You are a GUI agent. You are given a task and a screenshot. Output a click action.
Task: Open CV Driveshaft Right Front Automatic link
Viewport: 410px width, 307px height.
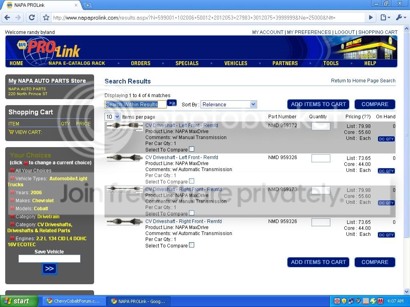click(183, 221)
